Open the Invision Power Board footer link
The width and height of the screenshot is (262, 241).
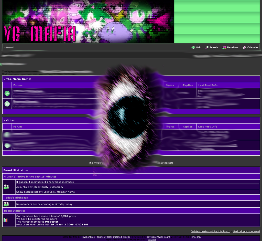[159, 237]
